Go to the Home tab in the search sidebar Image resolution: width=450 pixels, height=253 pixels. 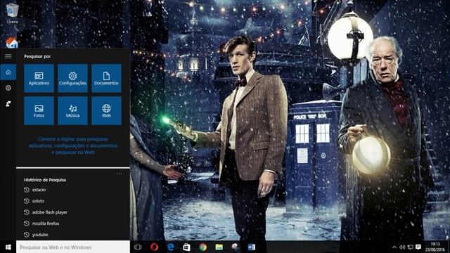[8, 72]
